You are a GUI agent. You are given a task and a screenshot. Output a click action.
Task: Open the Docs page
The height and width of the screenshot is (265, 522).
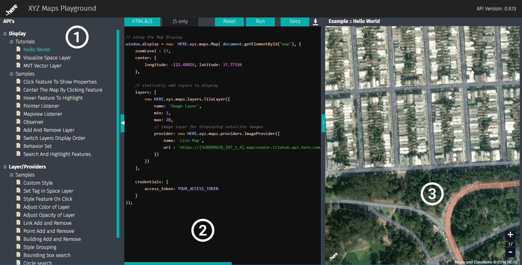pyautogui.click(x=295, y=22)
